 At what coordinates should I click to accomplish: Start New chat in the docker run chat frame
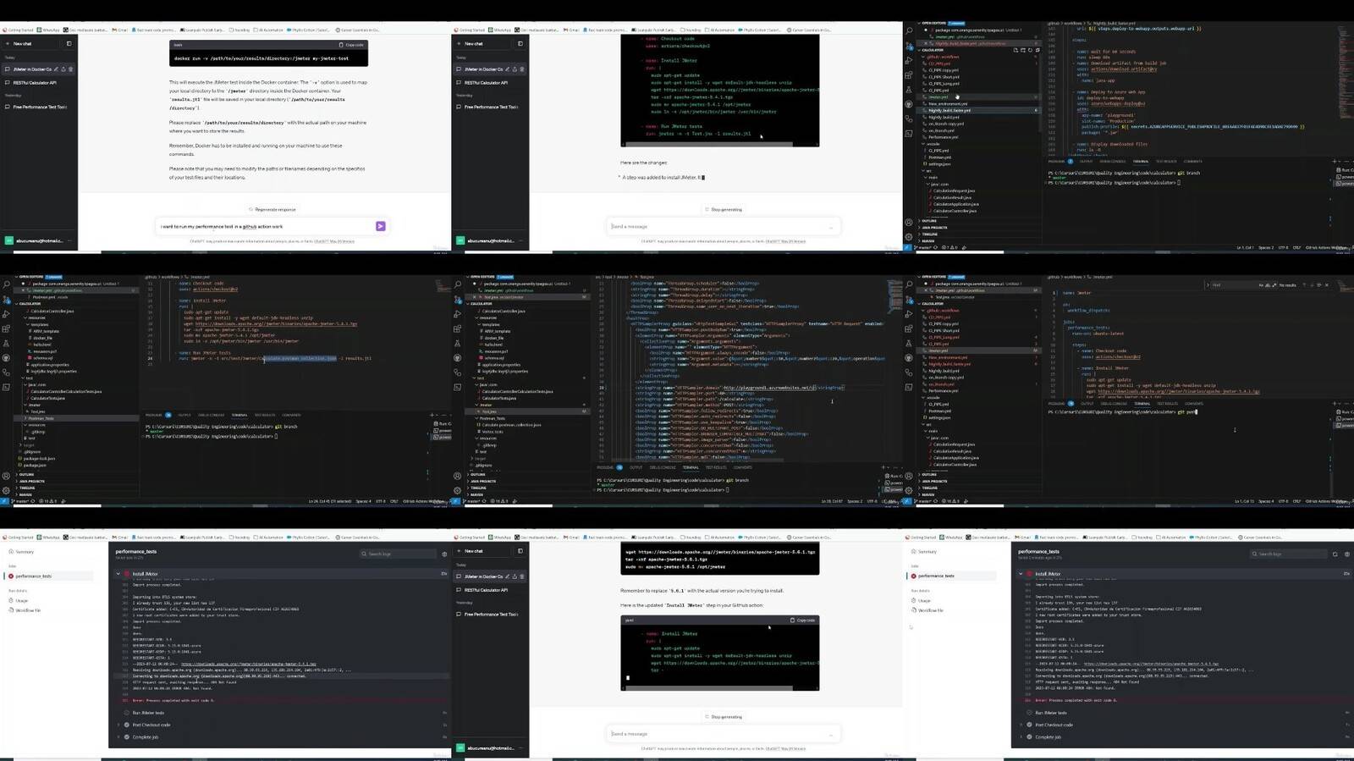[30, 44]
